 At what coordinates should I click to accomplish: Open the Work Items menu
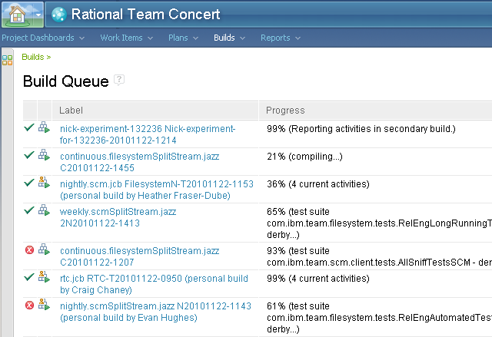point(121,38)
